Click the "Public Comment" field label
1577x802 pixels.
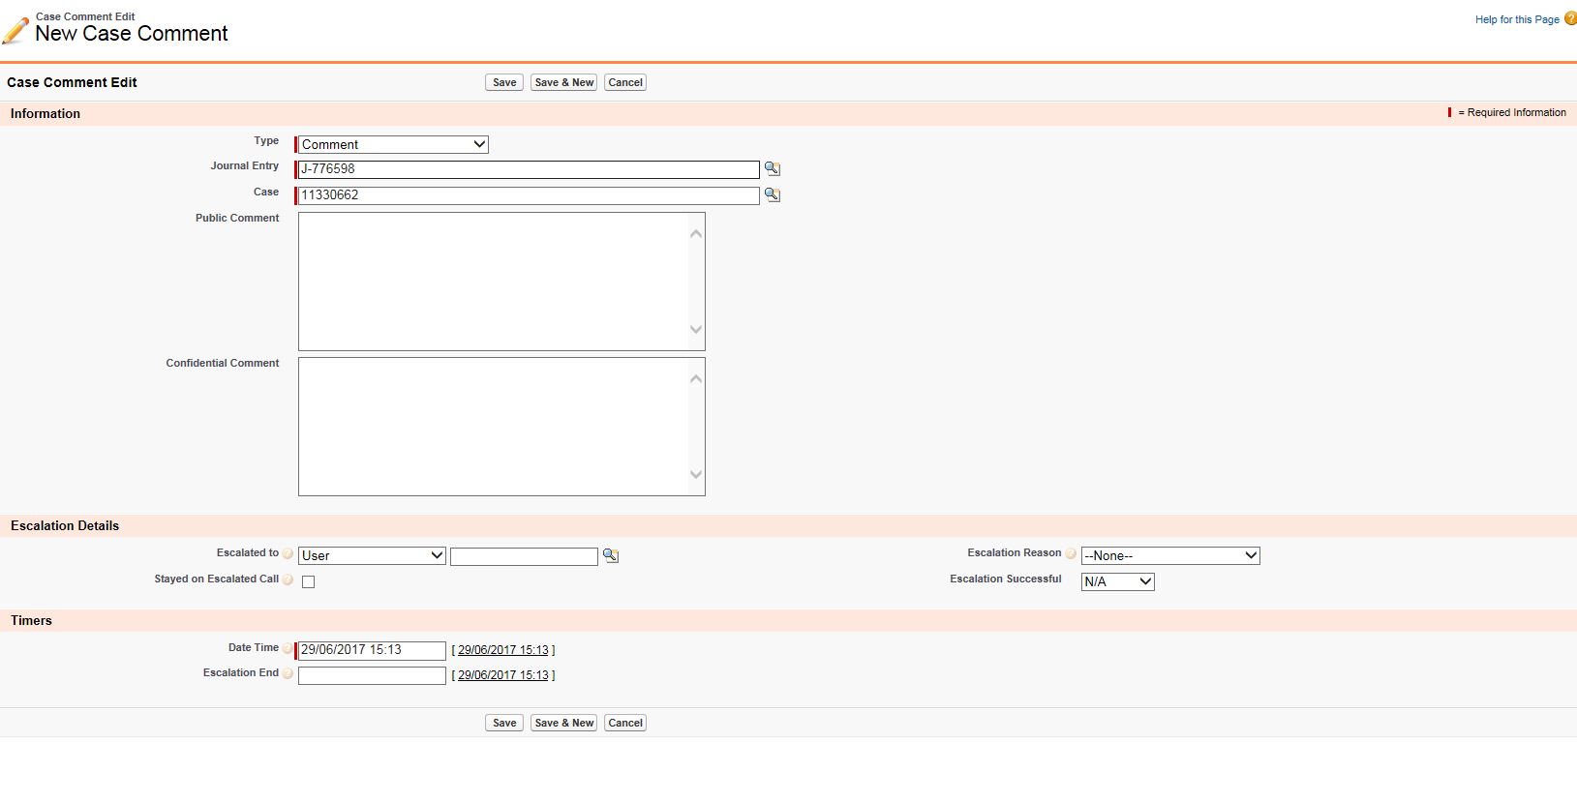click(x=237, y=219)
